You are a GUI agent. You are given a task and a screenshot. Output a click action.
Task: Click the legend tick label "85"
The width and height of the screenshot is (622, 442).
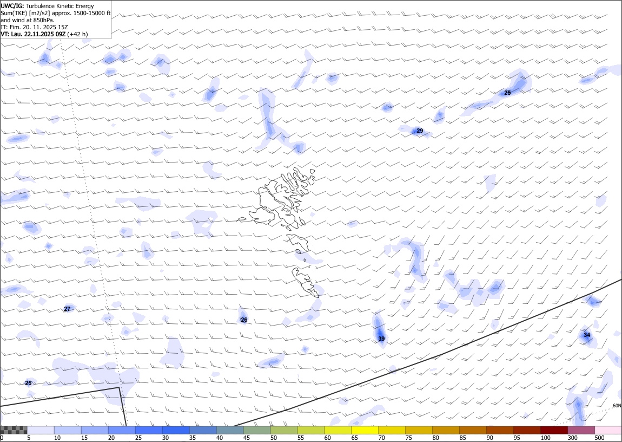pos(462,438)
